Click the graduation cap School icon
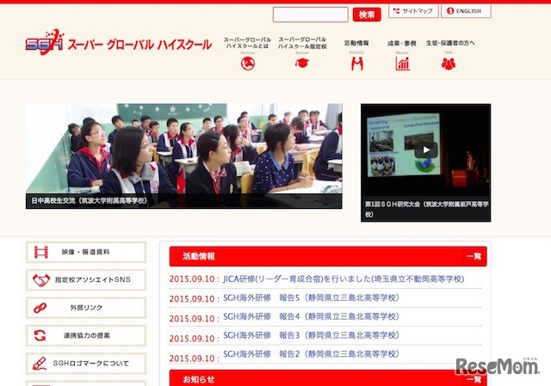The image size is (551, 386). click(x=302, y=63)
